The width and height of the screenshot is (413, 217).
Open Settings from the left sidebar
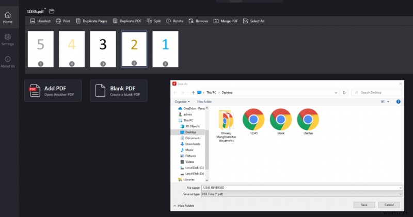tap(8, 37)
